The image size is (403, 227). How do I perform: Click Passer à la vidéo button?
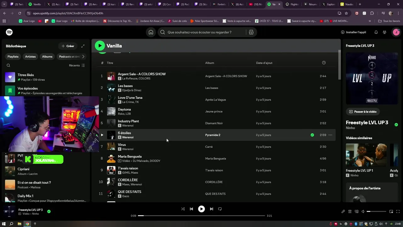click(x=363, y=112)
